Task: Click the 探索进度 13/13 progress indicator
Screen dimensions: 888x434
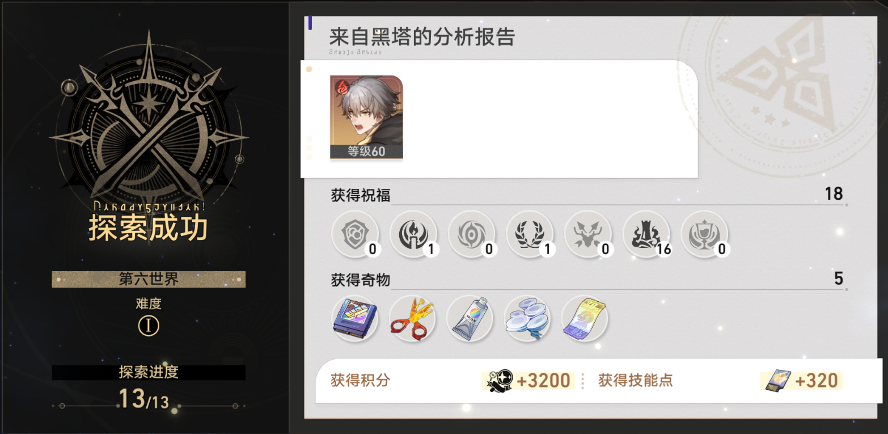Action: (x=149, y=388)
